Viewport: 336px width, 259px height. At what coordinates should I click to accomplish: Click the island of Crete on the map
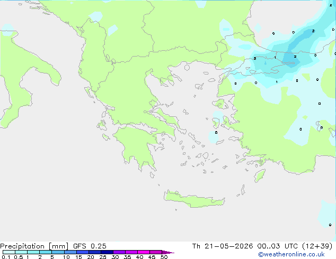194,200
